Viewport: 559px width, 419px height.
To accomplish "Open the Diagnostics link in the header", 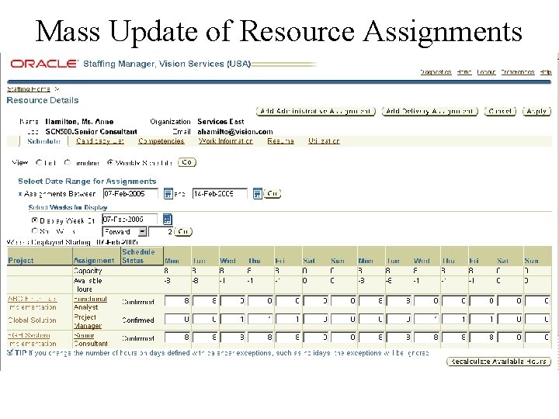I will coord(436,72).
